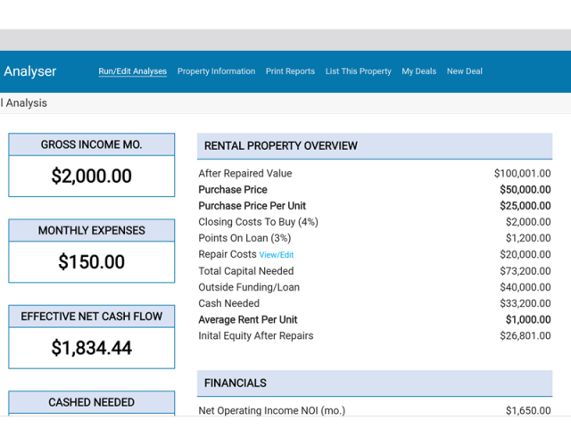The height and width of the screenshot is (428, 571).
Task: Open My Deals page
Action: (x=419, y=71)
